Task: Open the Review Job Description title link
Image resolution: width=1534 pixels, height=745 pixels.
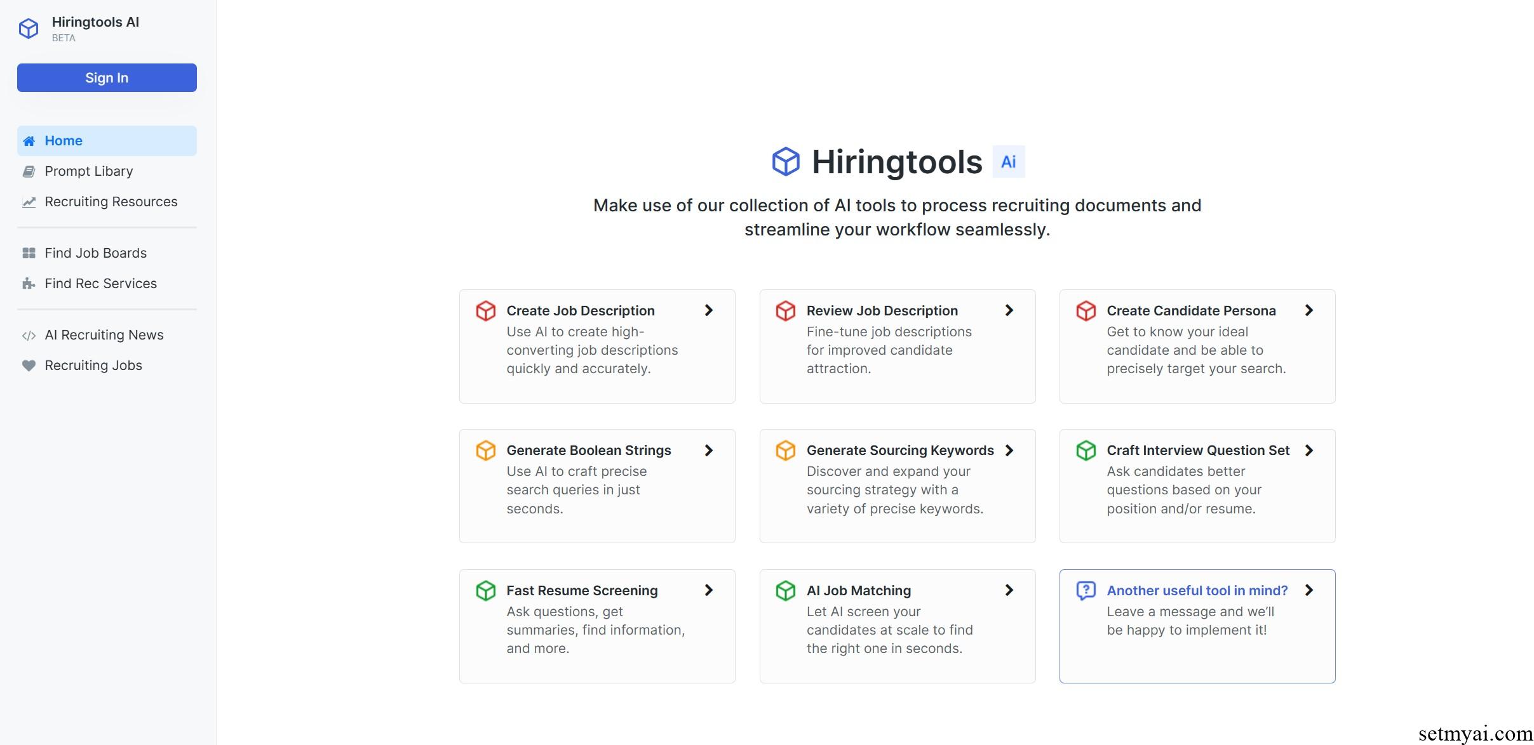Action: point(882,311)
